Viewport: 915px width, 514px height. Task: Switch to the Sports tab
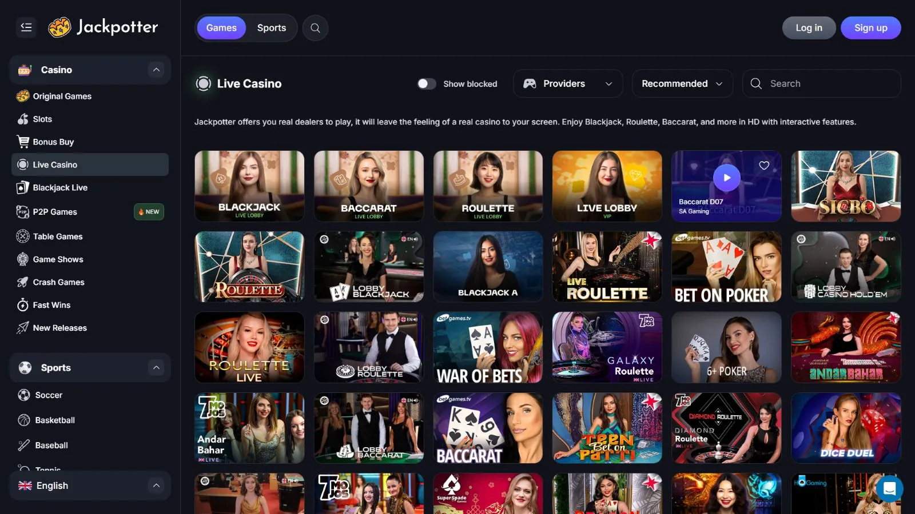click(271, 28)
